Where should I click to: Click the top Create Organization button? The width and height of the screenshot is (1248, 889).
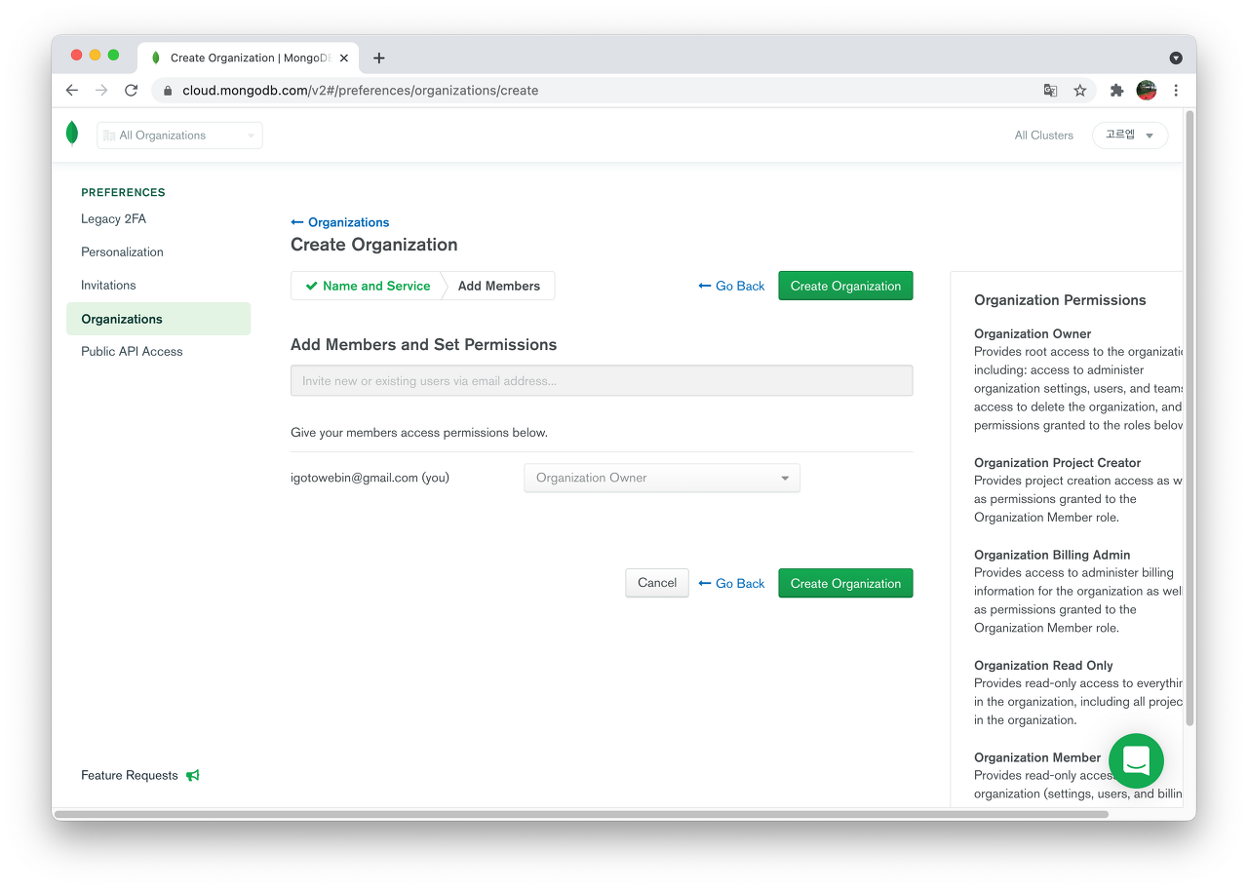tap(845, 286)
